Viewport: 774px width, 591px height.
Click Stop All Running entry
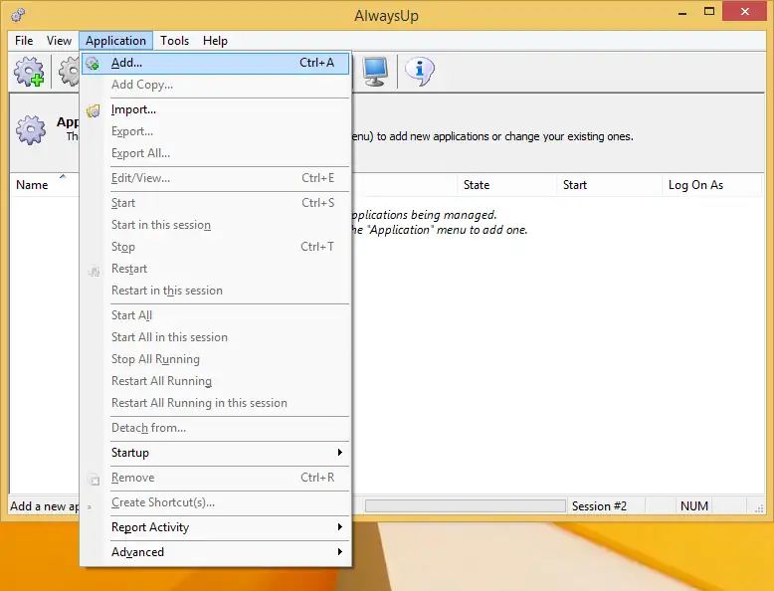click(x=215, y=359)
